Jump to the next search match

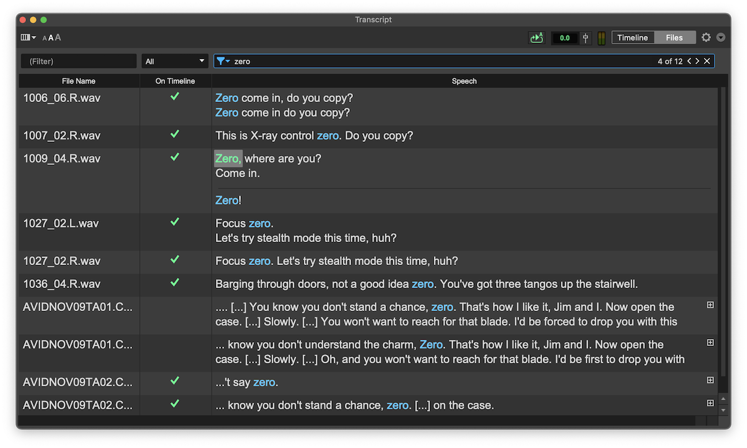pyautogui.click(x=698, y=61)
